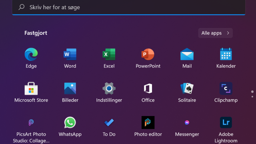Screen dimensions: 256x144
Task: Click the magnifier search icon
Action: pyautogui.click(x=21, y=7)
